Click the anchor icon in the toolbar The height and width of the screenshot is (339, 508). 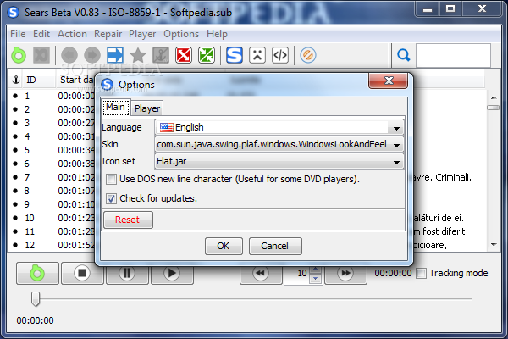click(x=161, y=55)
